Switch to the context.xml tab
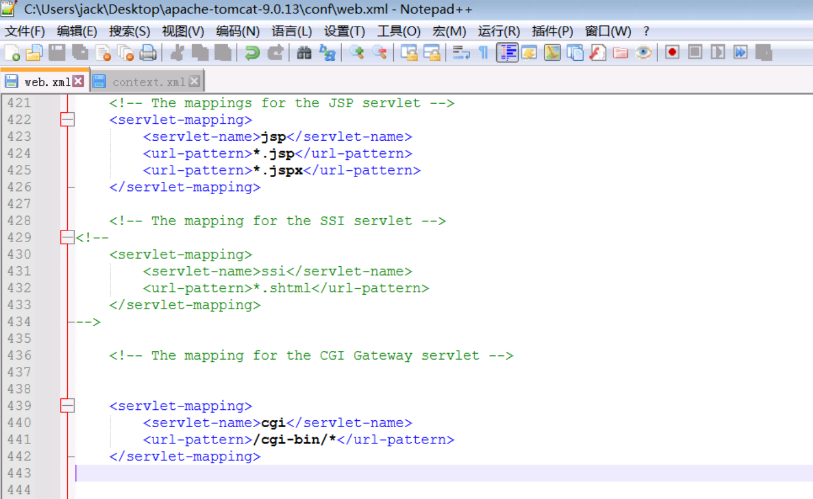 coord(148,82)
